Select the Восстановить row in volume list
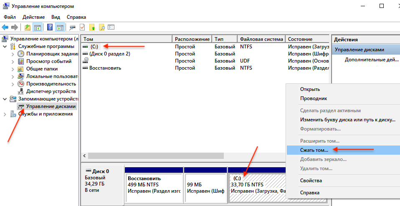 point(205,68)
